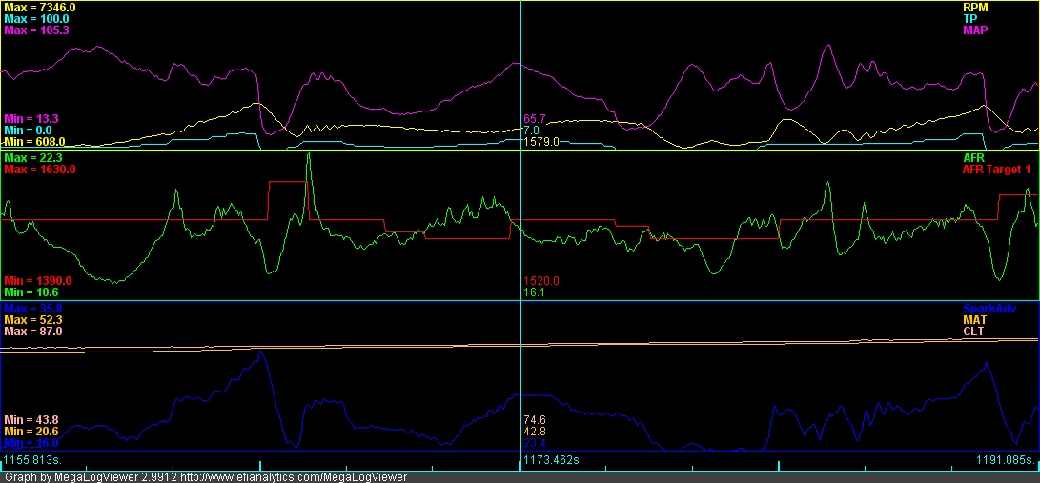1040x483 pixels.
Task: Click the 1155.813s start time label
Action: click(33, 459)
